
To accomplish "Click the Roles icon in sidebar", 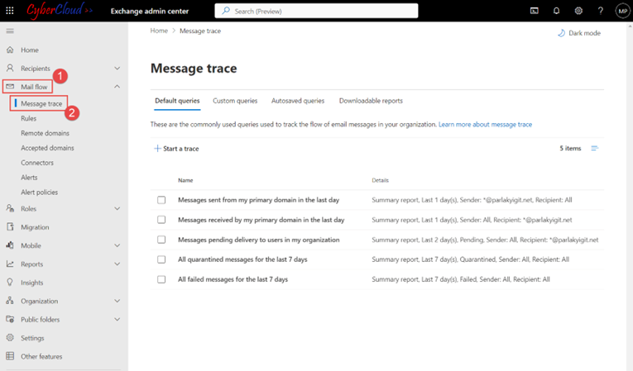I will (10, 208).
